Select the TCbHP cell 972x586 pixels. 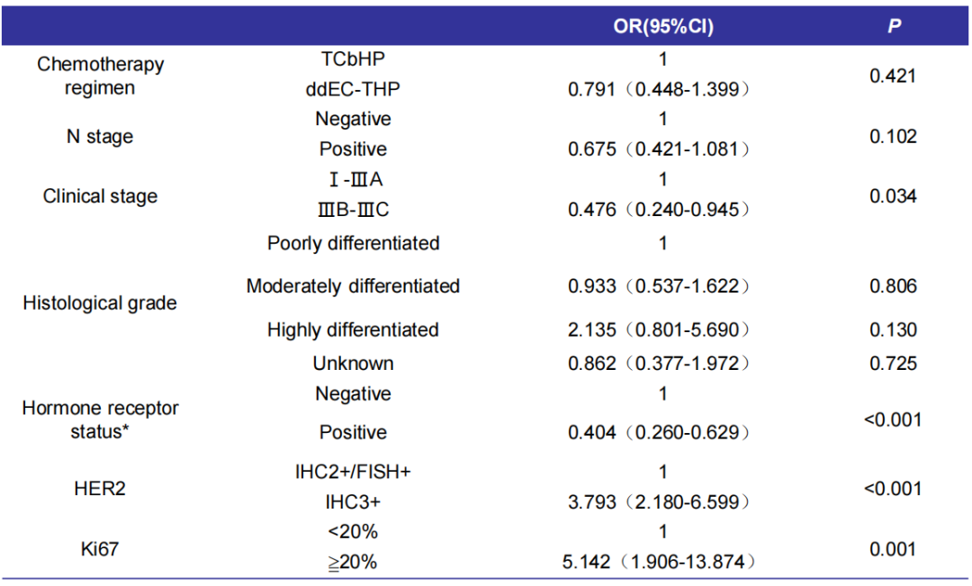[x=353, y=59]
